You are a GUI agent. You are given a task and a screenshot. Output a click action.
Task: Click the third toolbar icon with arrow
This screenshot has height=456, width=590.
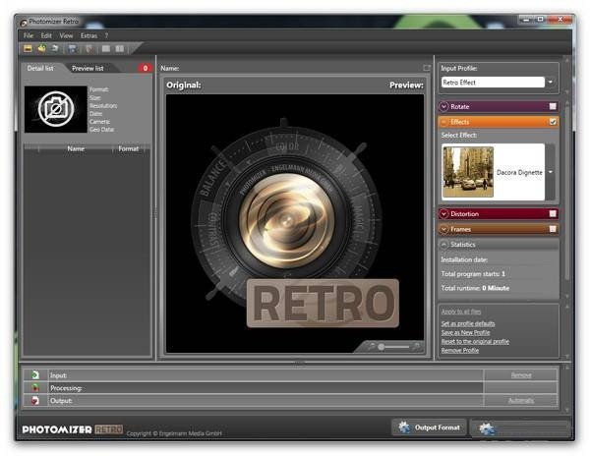[x=55, y=48]
